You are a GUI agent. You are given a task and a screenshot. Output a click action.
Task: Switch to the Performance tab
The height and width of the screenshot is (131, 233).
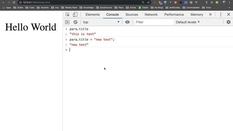point(174,15)
